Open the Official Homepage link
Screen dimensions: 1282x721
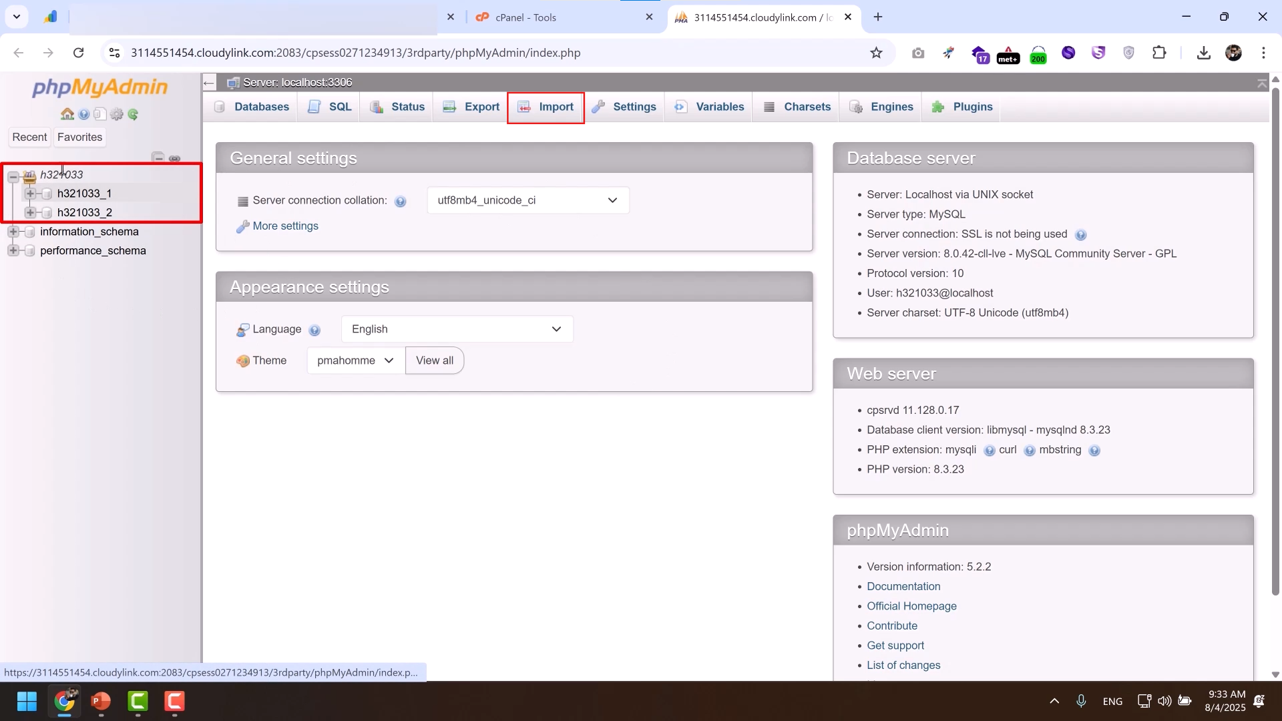pos(911,606)
